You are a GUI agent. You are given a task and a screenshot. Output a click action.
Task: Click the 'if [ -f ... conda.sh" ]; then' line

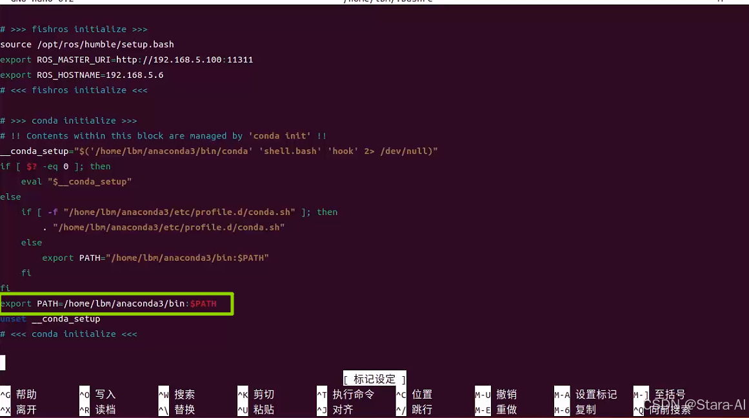click(x=179, y=213)
